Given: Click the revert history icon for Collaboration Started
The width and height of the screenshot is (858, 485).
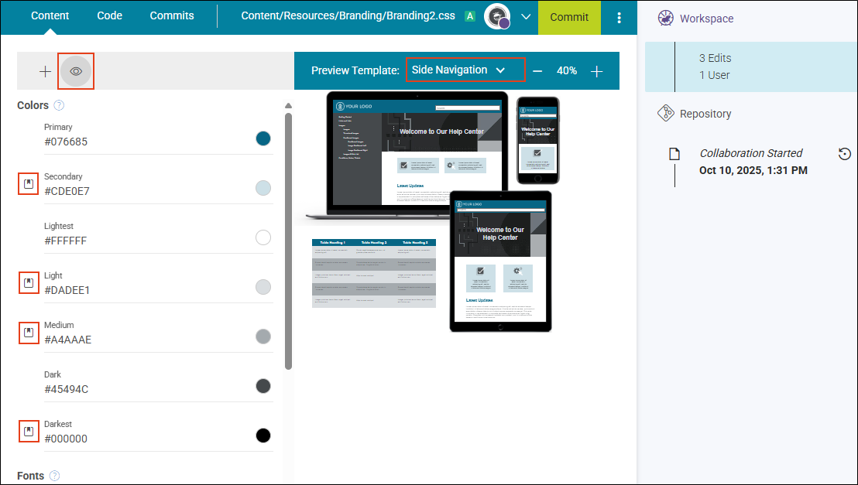Looking at the screenshot, I should click(x=844, y=154).
